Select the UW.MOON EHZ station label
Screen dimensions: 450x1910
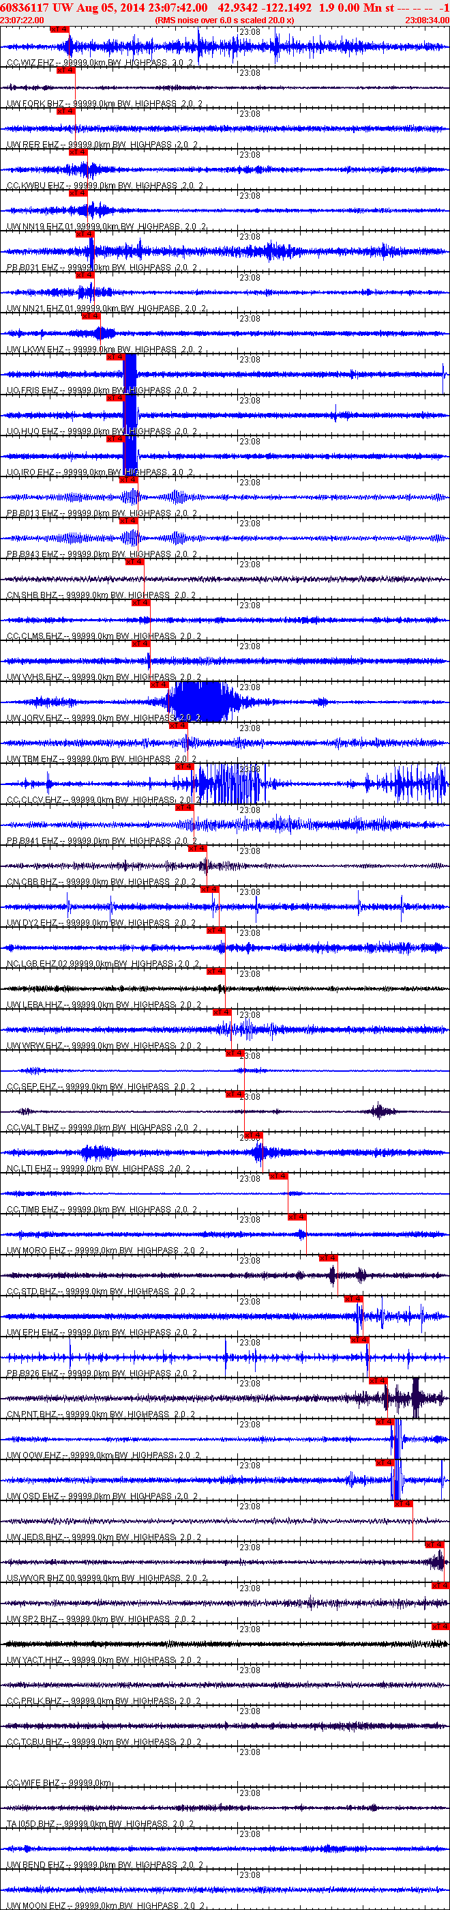click(105, 1905)
